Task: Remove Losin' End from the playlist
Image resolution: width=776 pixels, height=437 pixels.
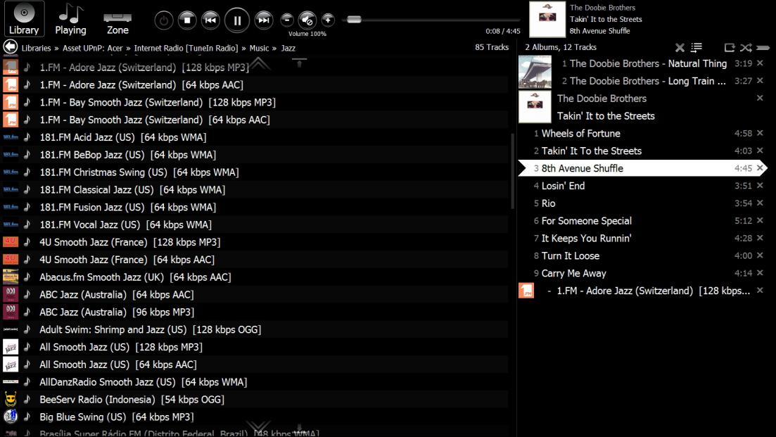Action: coord(760,186)
